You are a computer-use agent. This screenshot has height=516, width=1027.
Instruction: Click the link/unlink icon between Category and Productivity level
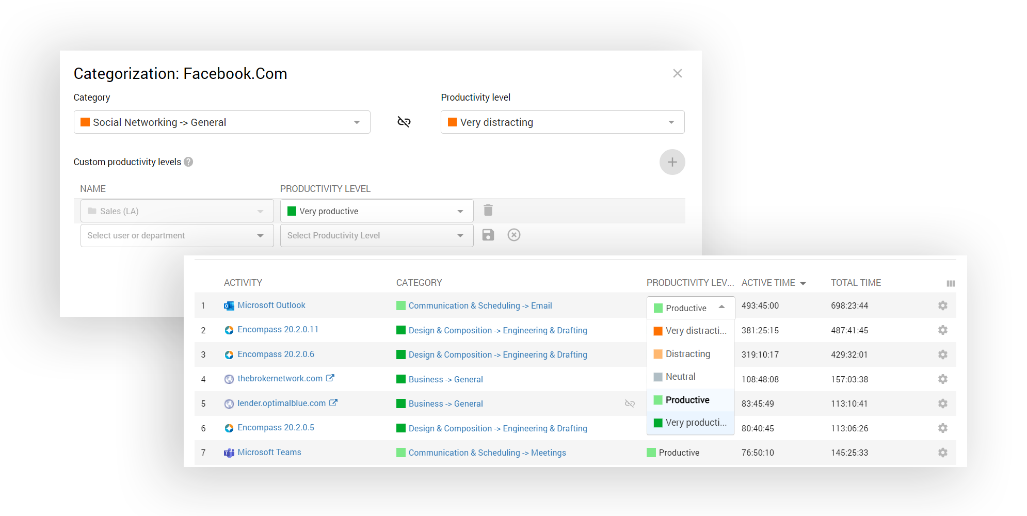404,122
